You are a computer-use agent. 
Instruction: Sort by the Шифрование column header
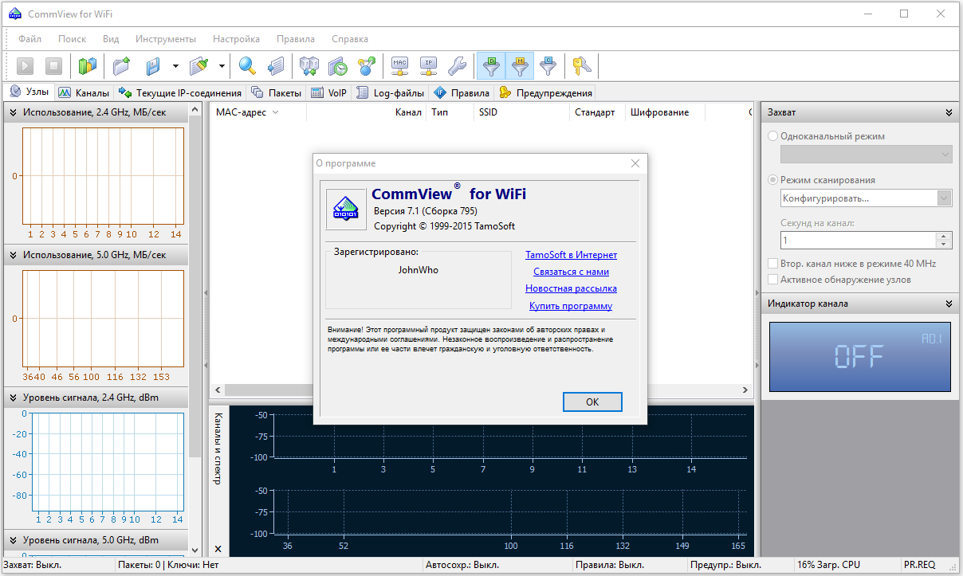click(665, 112)
